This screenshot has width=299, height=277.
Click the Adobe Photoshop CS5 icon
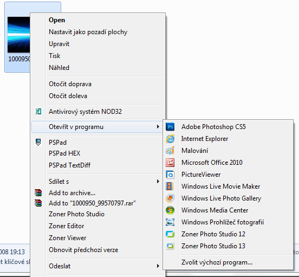[x=170, y=127]
